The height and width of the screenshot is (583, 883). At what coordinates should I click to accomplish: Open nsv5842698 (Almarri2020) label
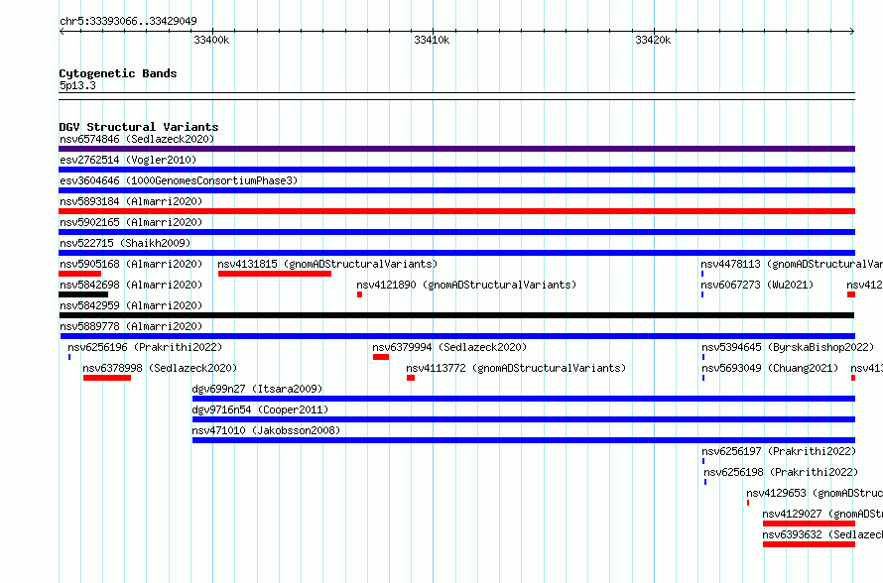click(x=131, y=285)
